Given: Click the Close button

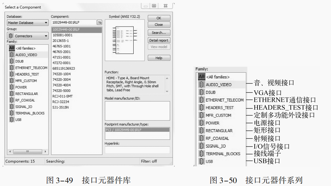Looking at the screenshot, I should coord(159,25).
